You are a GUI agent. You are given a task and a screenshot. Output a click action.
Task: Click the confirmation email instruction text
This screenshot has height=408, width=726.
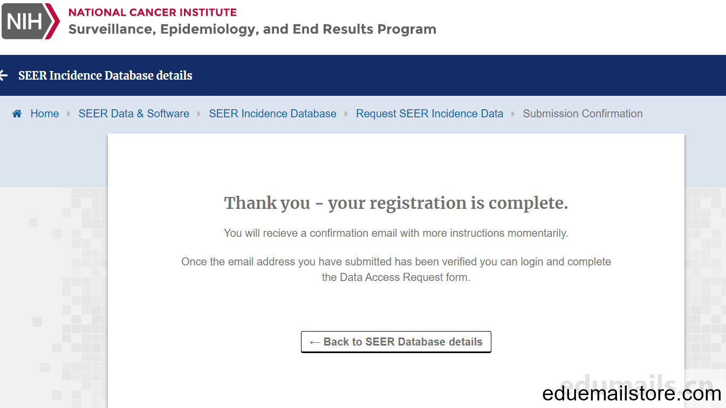[396, 233]
